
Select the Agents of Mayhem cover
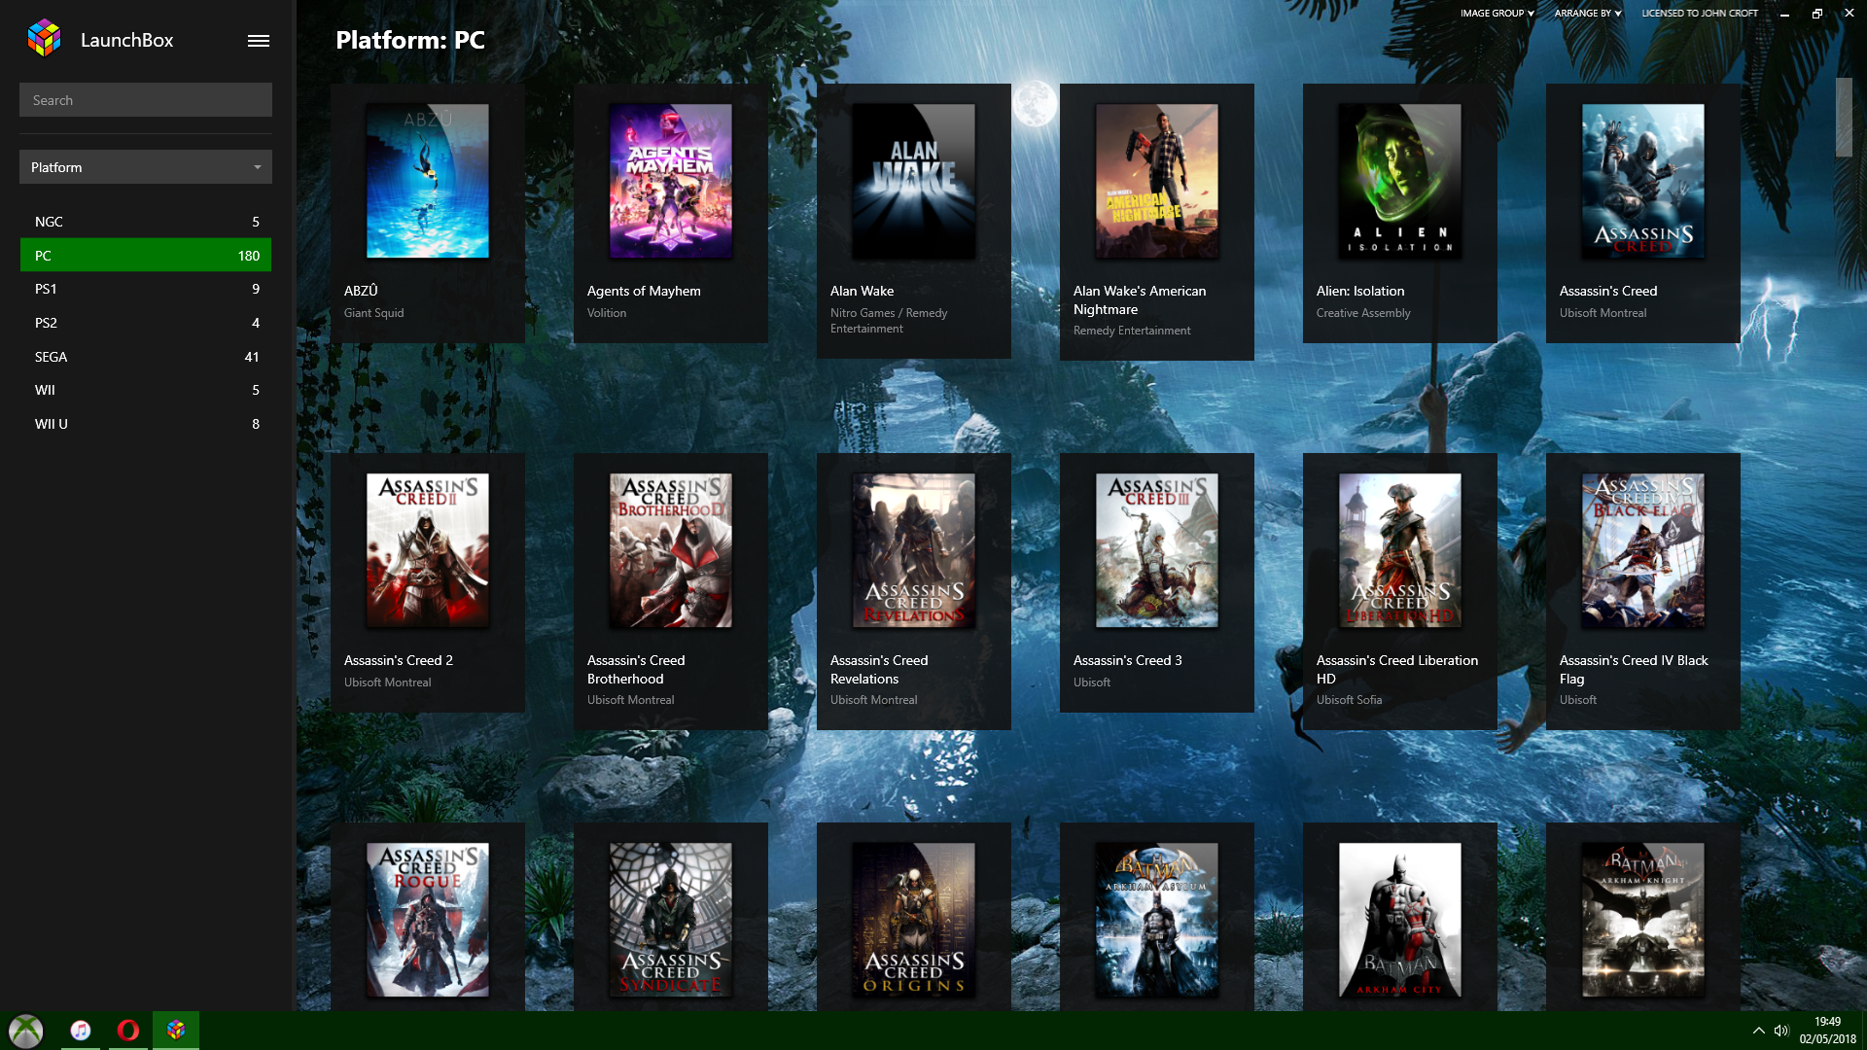click(x=671, y=181)
